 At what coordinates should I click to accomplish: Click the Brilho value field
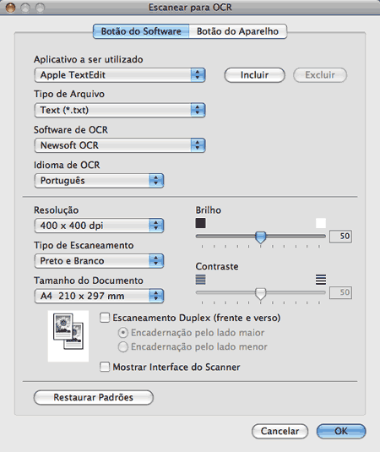340,237
